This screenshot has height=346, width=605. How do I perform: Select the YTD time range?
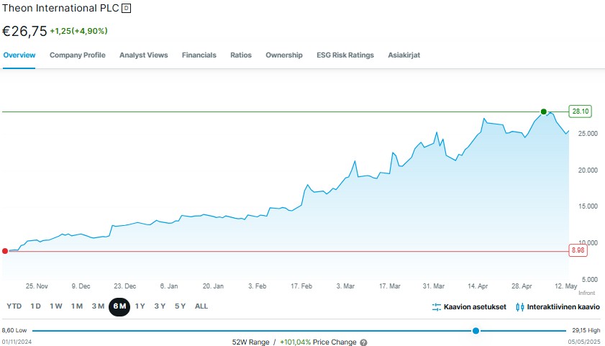click(x=14, y=306)
